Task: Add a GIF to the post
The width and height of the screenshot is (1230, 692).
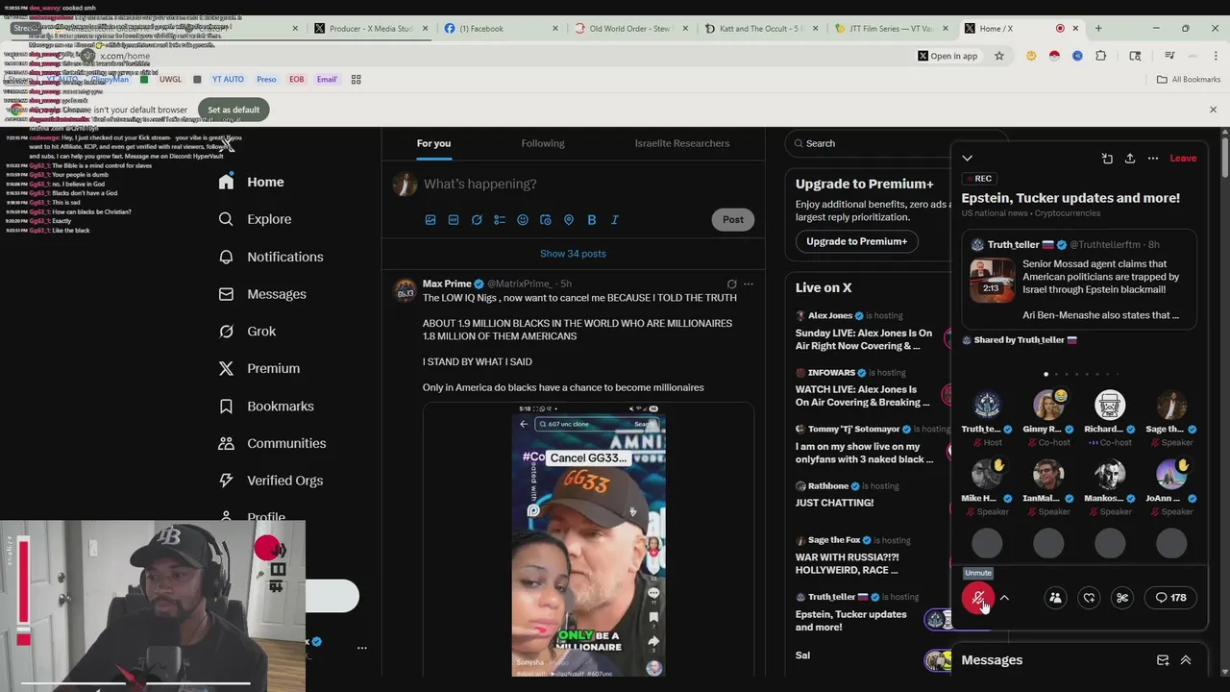Action: click(x=454, y=220)
